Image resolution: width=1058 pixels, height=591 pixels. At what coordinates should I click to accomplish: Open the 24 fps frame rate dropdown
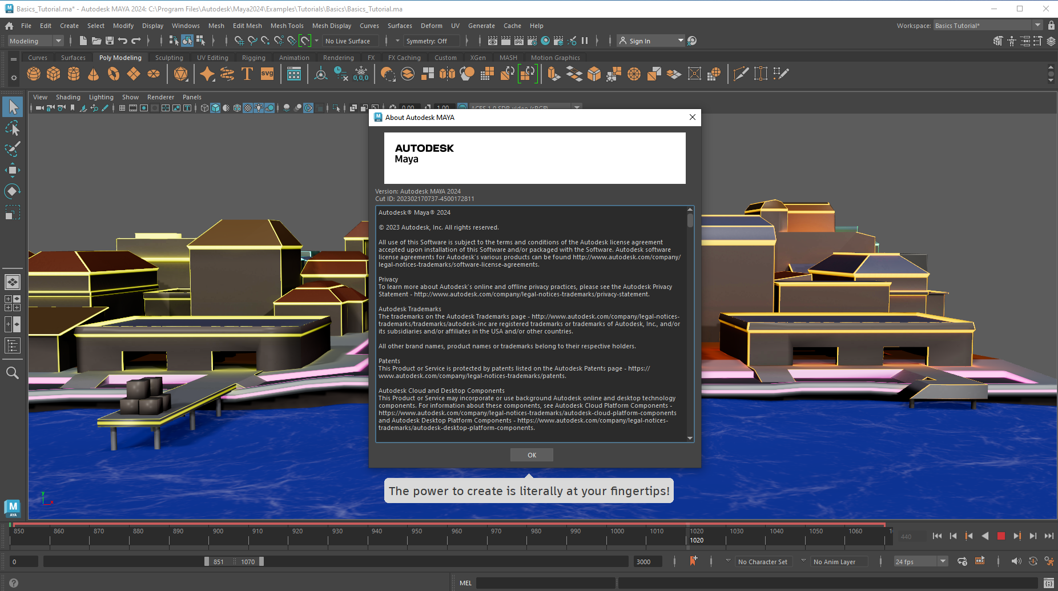920,561
